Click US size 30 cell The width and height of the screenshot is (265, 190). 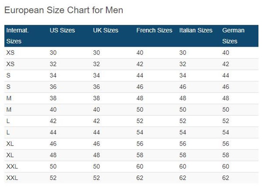[53, 53]
